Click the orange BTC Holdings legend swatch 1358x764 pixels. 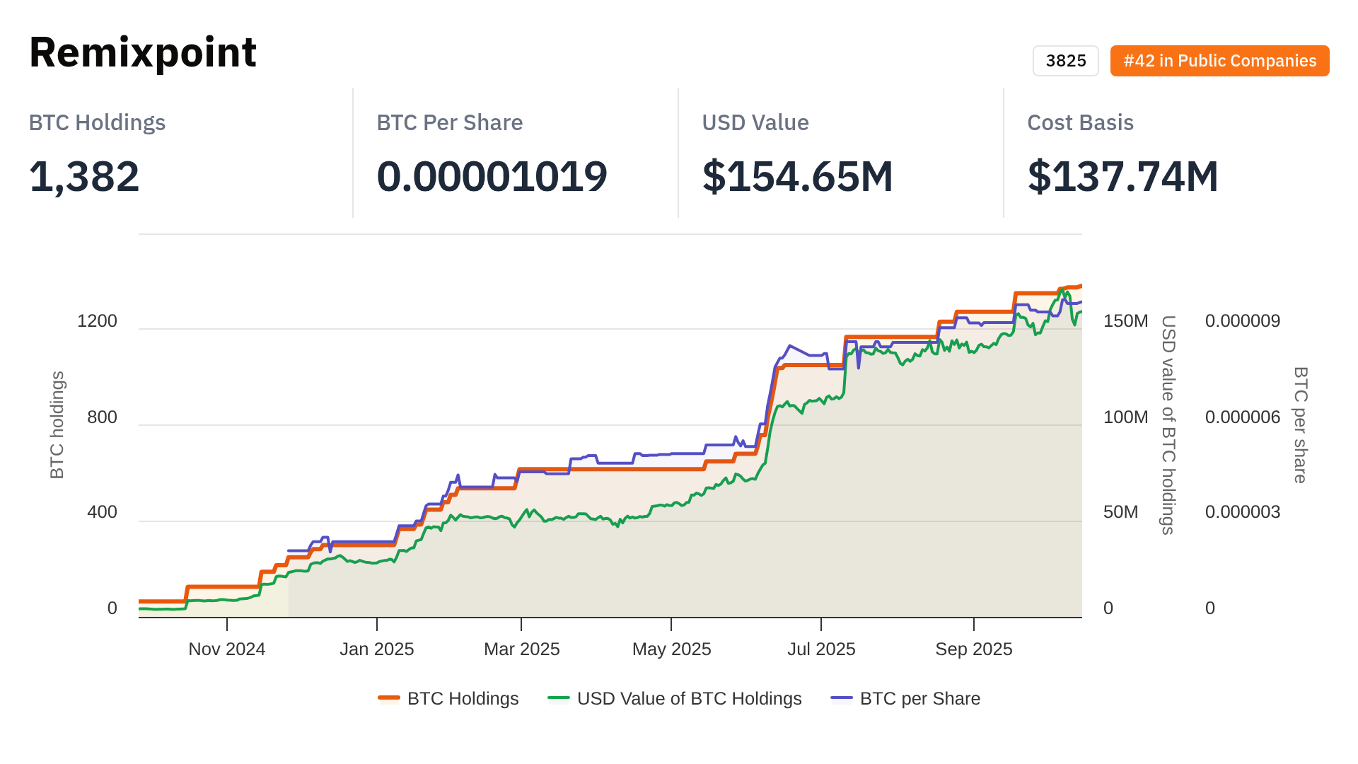(389, 699)
